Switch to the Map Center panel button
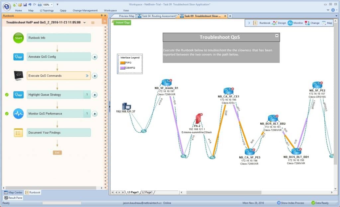The height and width of the screenshot is (207, 340). tap(13, 192)
